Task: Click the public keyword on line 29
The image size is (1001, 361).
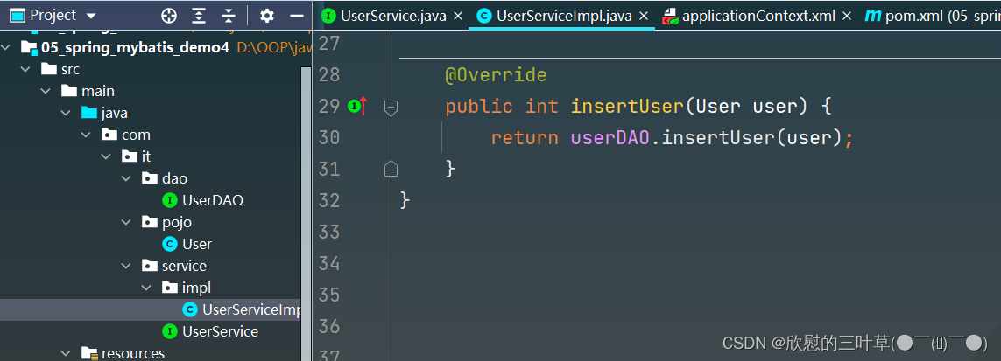Action: (x=479, y=107)
